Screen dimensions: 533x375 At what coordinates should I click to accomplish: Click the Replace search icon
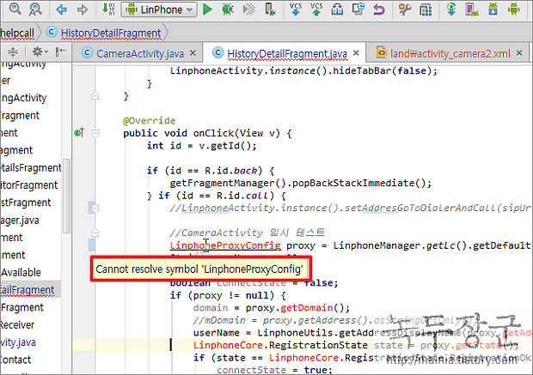tap(35, 9)
